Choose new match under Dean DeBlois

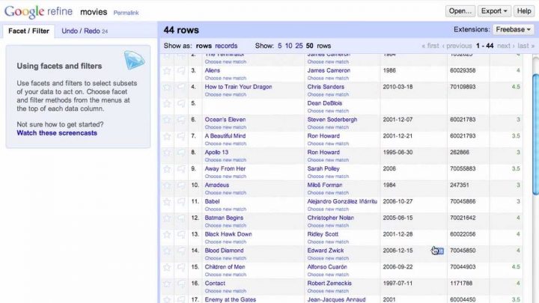[328, 111]
